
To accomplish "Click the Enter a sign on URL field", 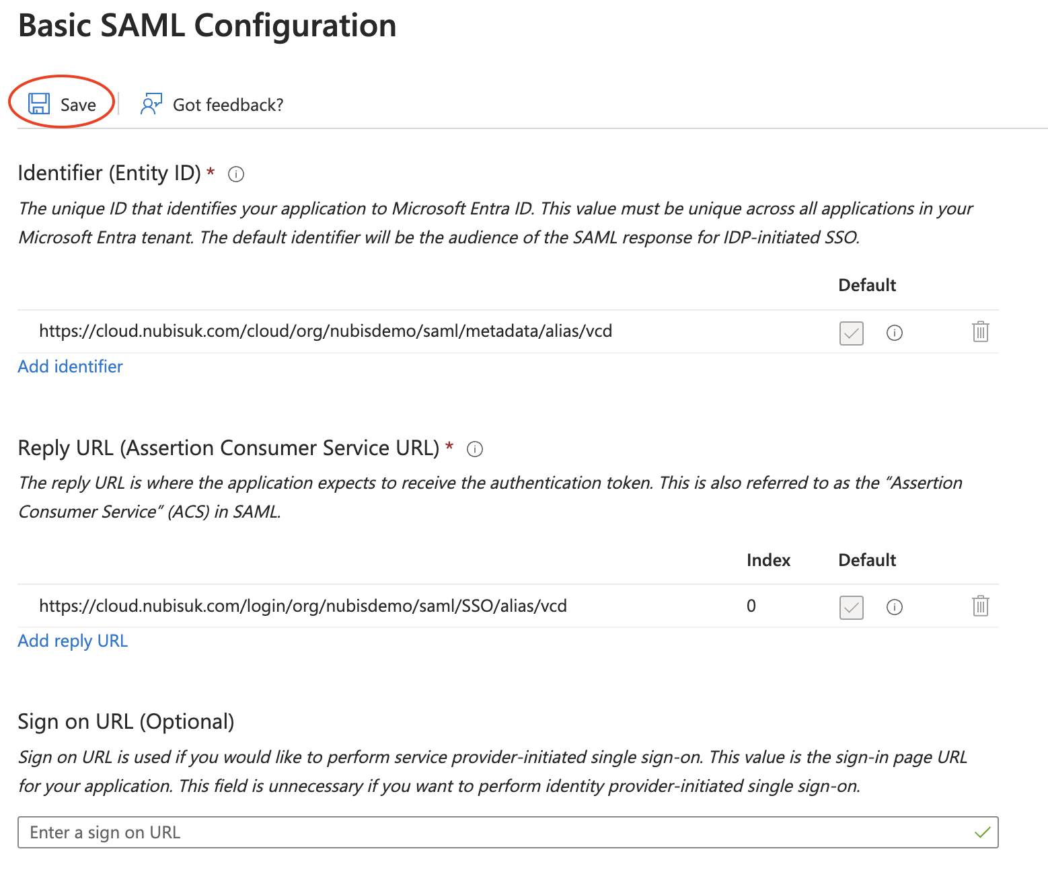I will 498,832.
